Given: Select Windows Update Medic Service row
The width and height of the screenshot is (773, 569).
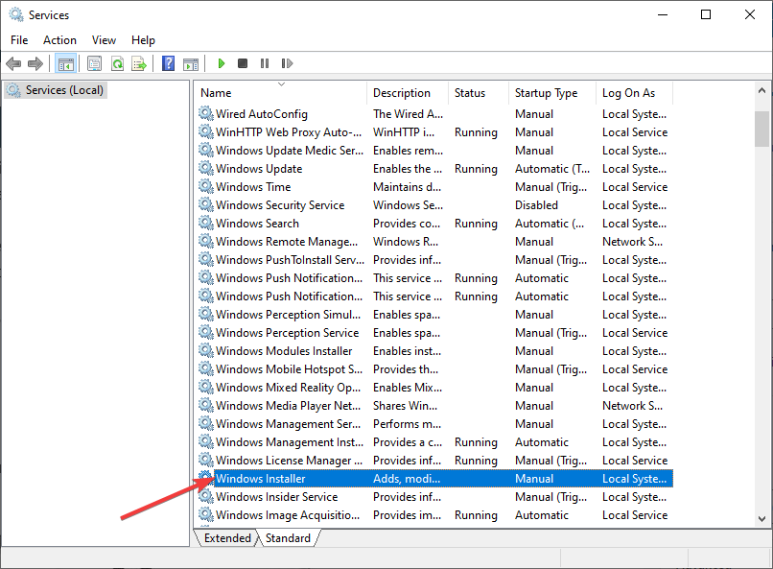Looking at the screenshot, I should 434,151.
